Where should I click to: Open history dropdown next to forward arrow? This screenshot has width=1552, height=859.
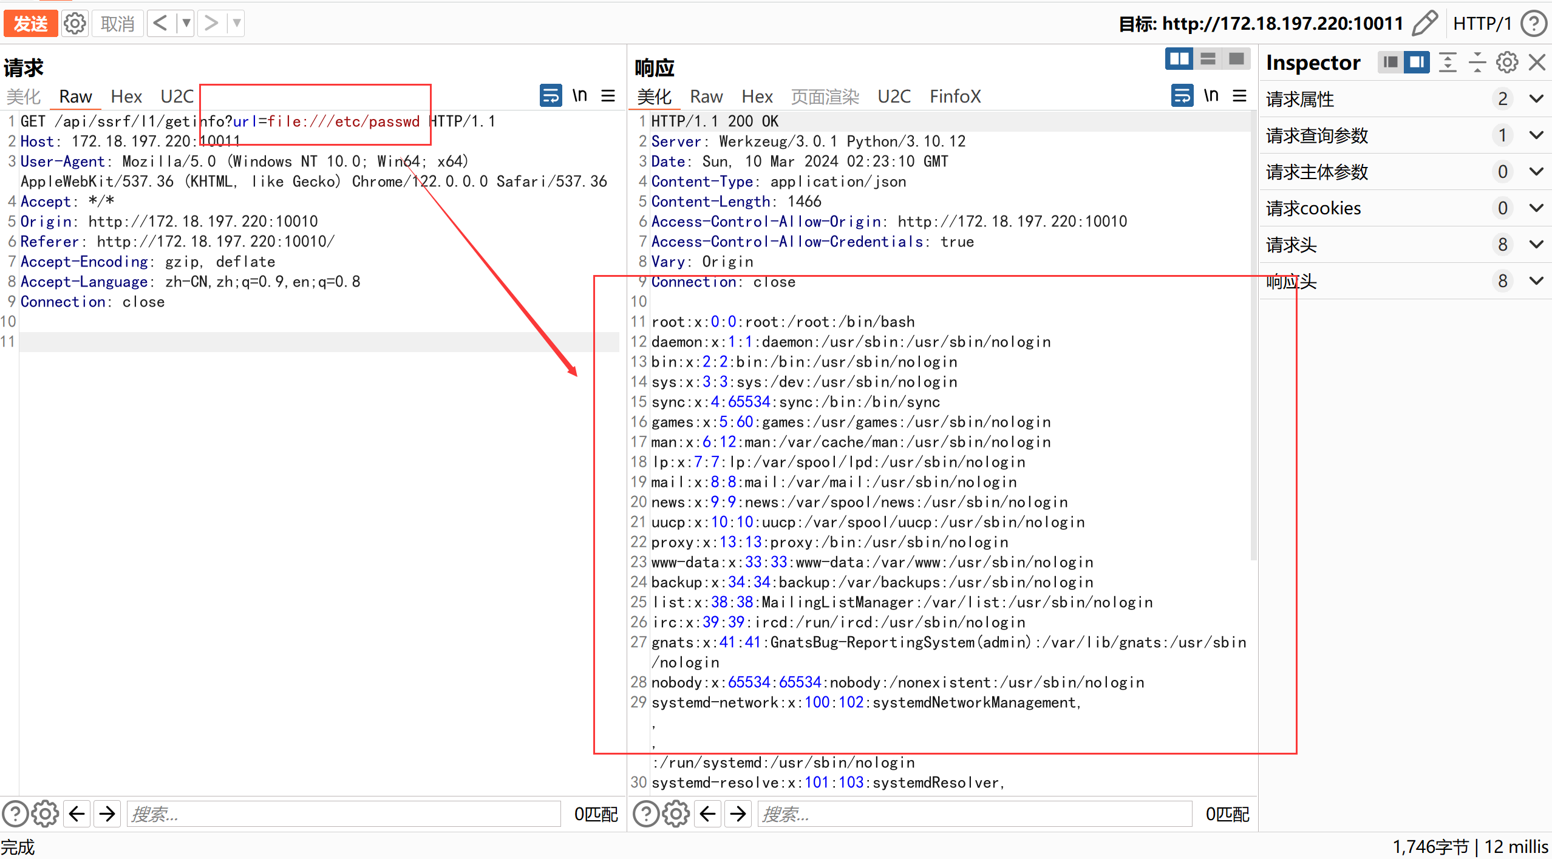pyautogui.click(x=236, y=24)
